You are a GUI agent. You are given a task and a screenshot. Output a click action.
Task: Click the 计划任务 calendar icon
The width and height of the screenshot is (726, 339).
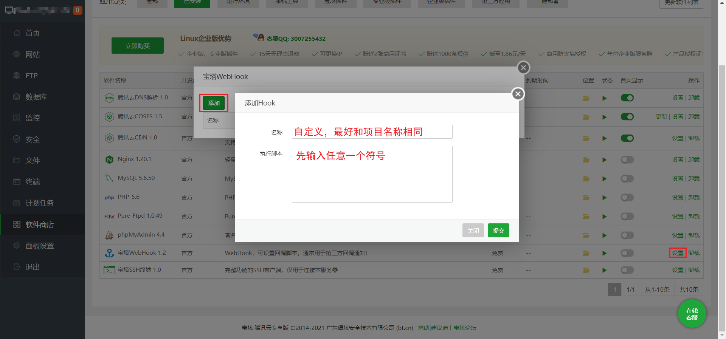click(17, 203)
